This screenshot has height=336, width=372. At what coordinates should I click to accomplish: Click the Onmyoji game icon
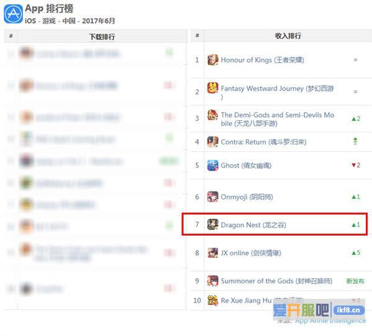pyautogui.click(x=213, y=197)
